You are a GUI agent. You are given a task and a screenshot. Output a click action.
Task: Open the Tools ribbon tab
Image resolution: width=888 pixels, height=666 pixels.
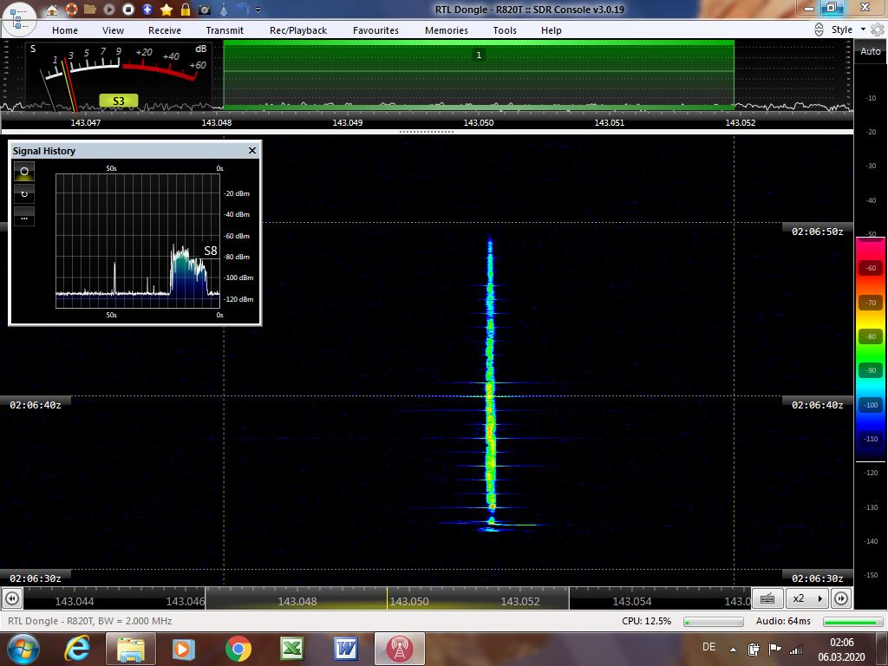[505, 30]
